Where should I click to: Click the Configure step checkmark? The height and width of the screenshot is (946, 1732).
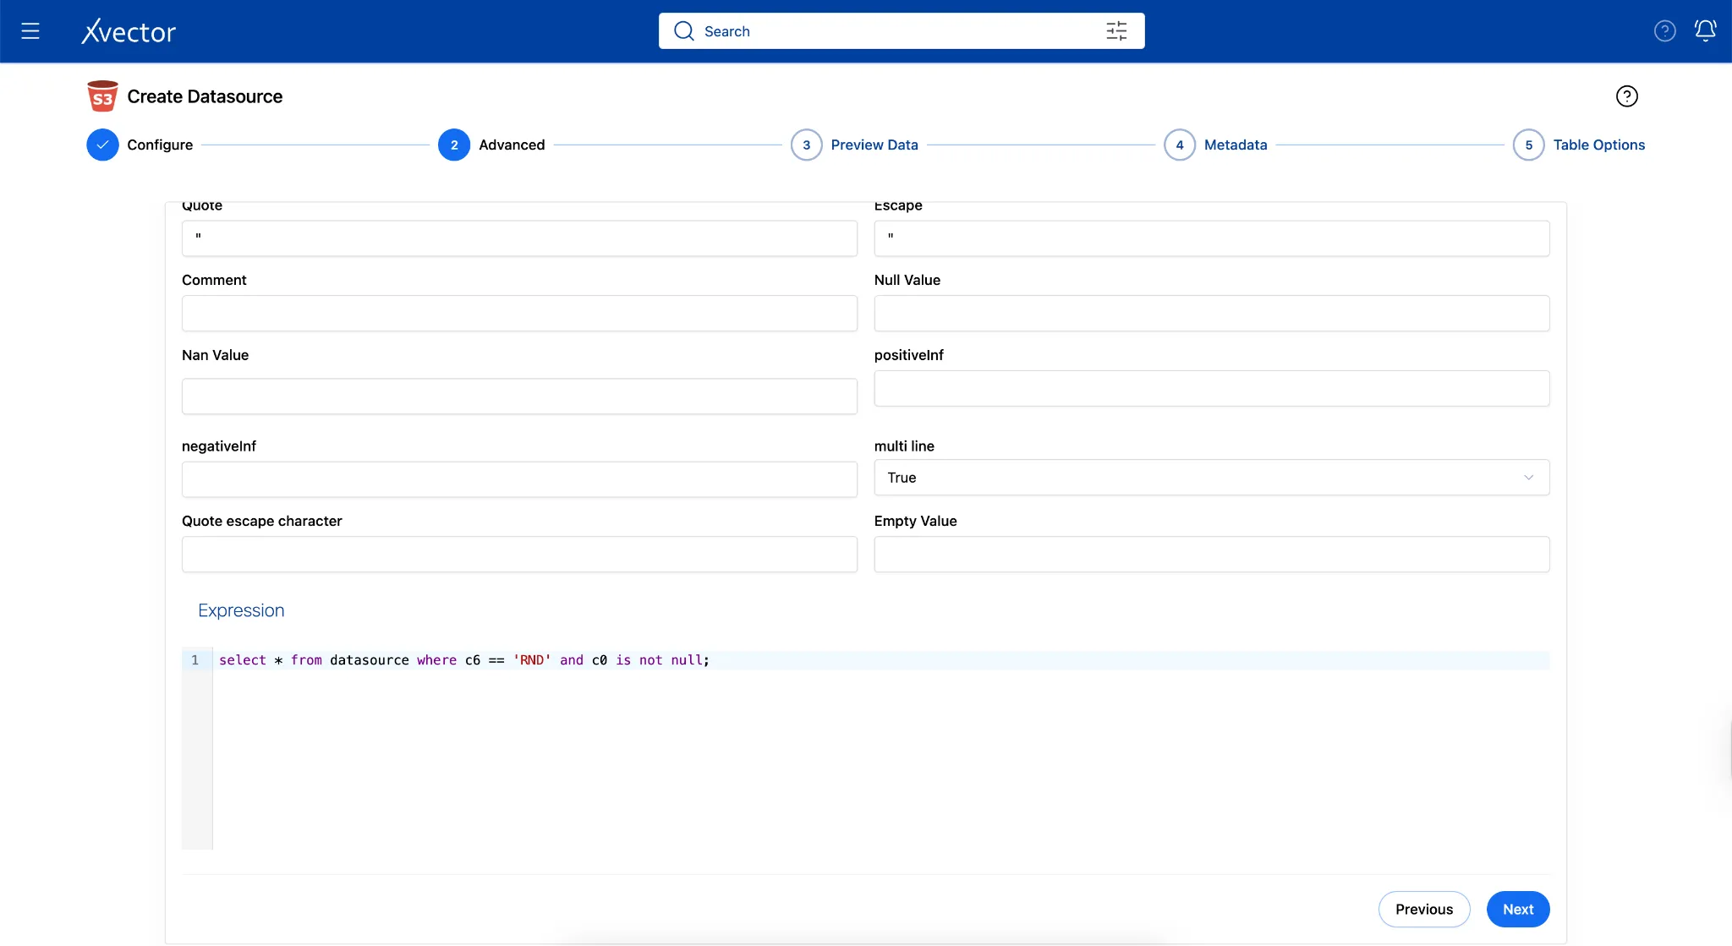pyautogui.click(x=102, y=145)
